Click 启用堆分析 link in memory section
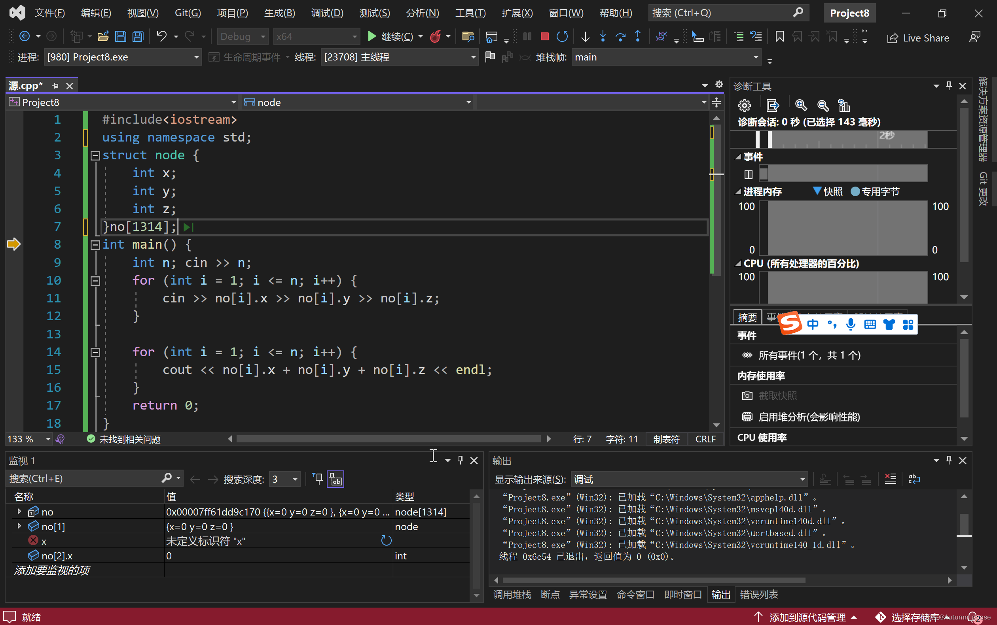This screenshot has height=625, width=997. 809,417
